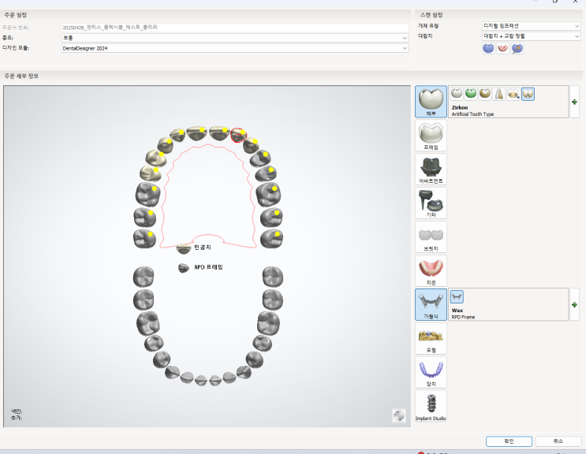This screenshot has width=586, height=454.
Task: Click the Wax material name
Action: [x=457, y=311]
